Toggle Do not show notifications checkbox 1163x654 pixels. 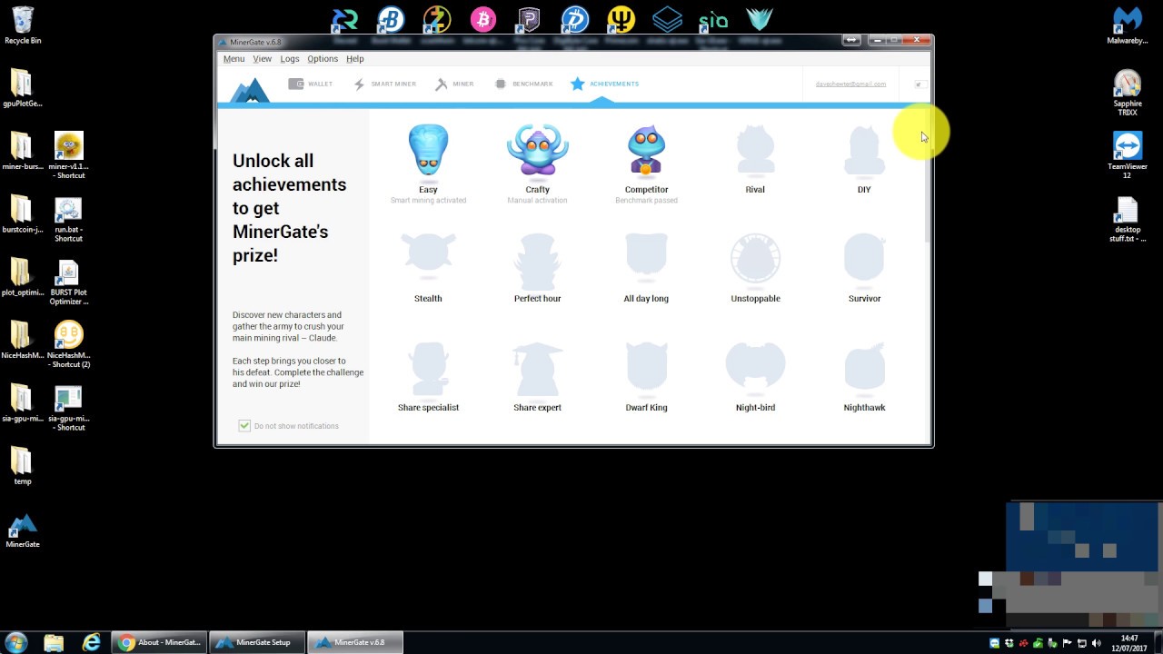click(244, 426)
